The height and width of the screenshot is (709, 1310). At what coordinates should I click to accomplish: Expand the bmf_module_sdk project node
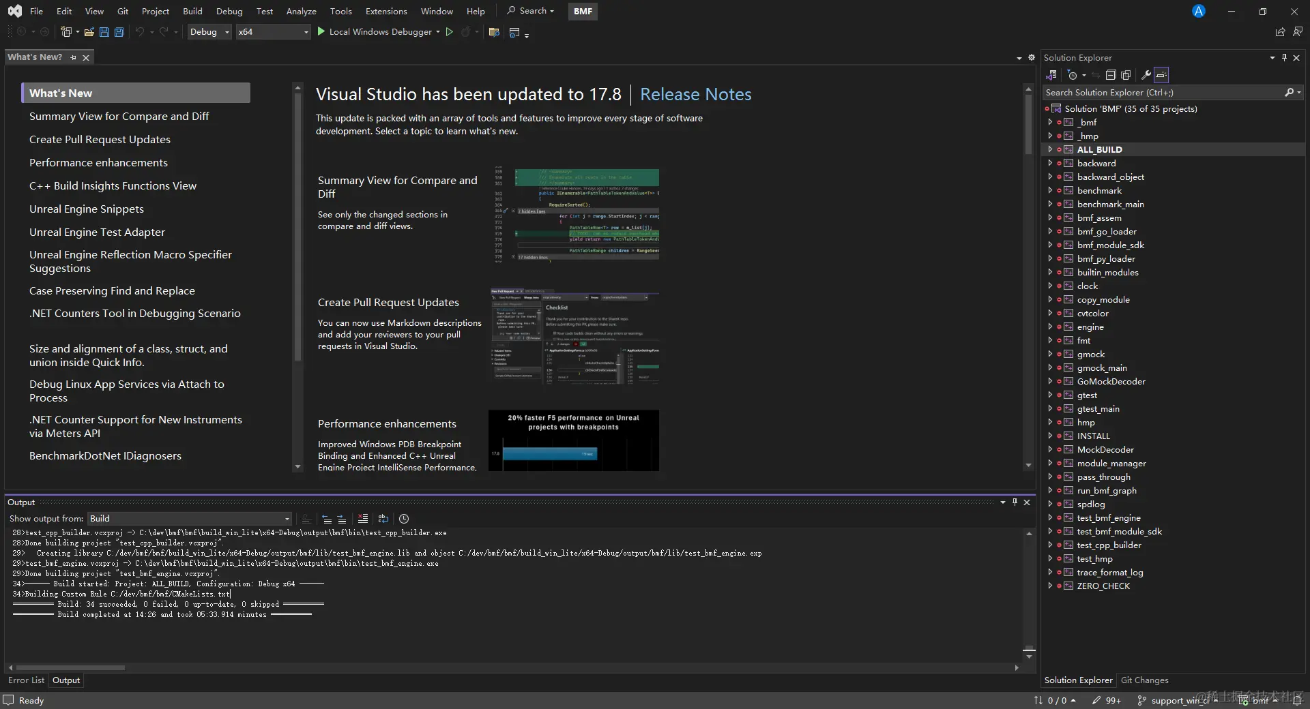(x=1050, y=245)
